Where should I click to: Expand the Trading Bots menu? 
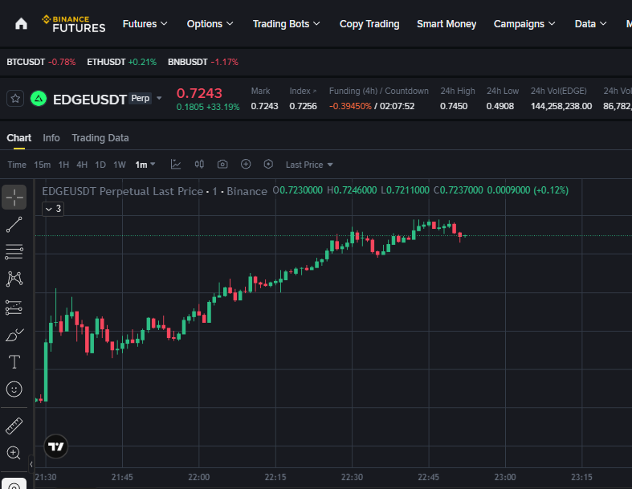(x=286, y=24)
